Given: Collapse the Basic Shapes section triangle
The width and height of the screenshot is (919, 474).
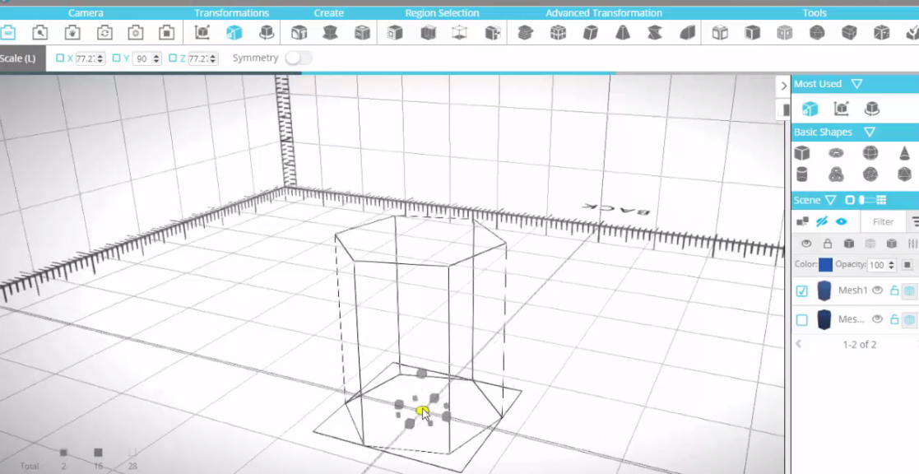Looking at the screenshot, I should (870, 132).
